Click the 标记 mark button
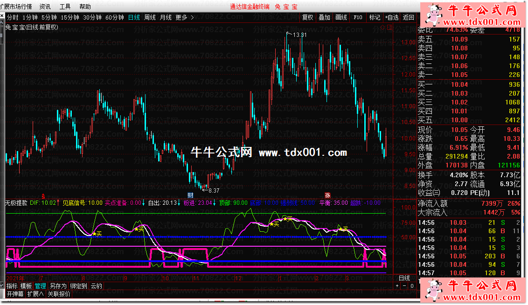 pyautogui.click(x=375, y=17)
